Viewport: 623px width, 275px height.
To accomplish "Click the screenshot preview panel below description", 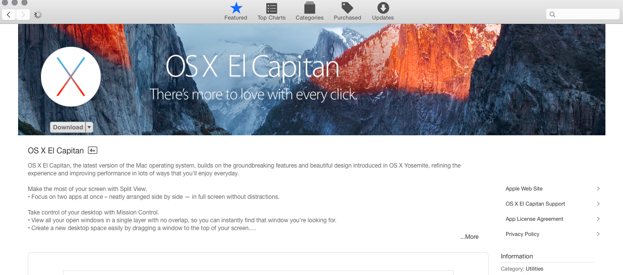I will point(258,264).
